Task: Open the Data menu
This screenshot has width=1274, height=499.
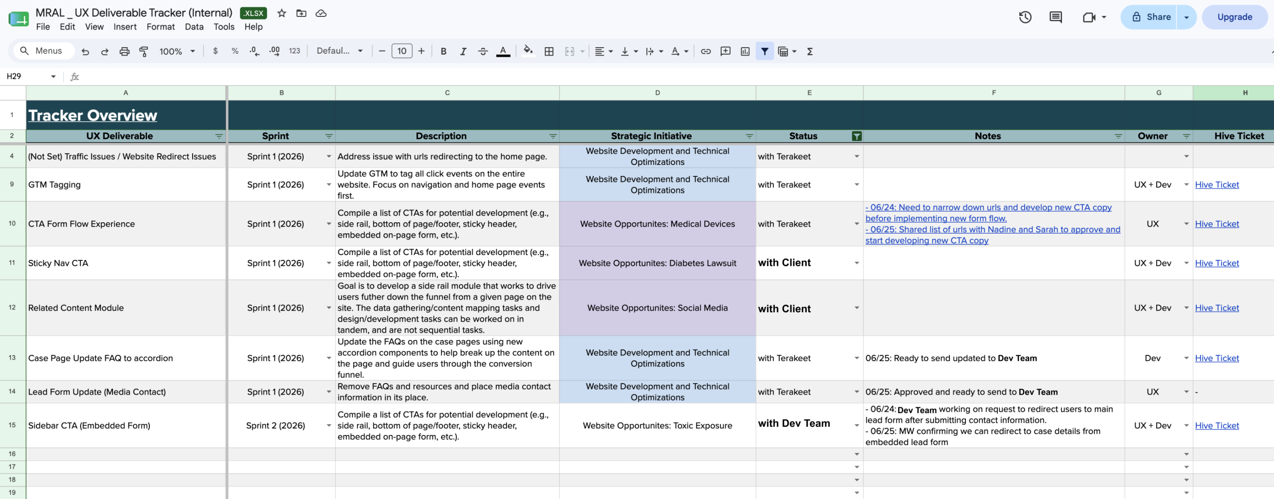Action: tap(194, 27)
